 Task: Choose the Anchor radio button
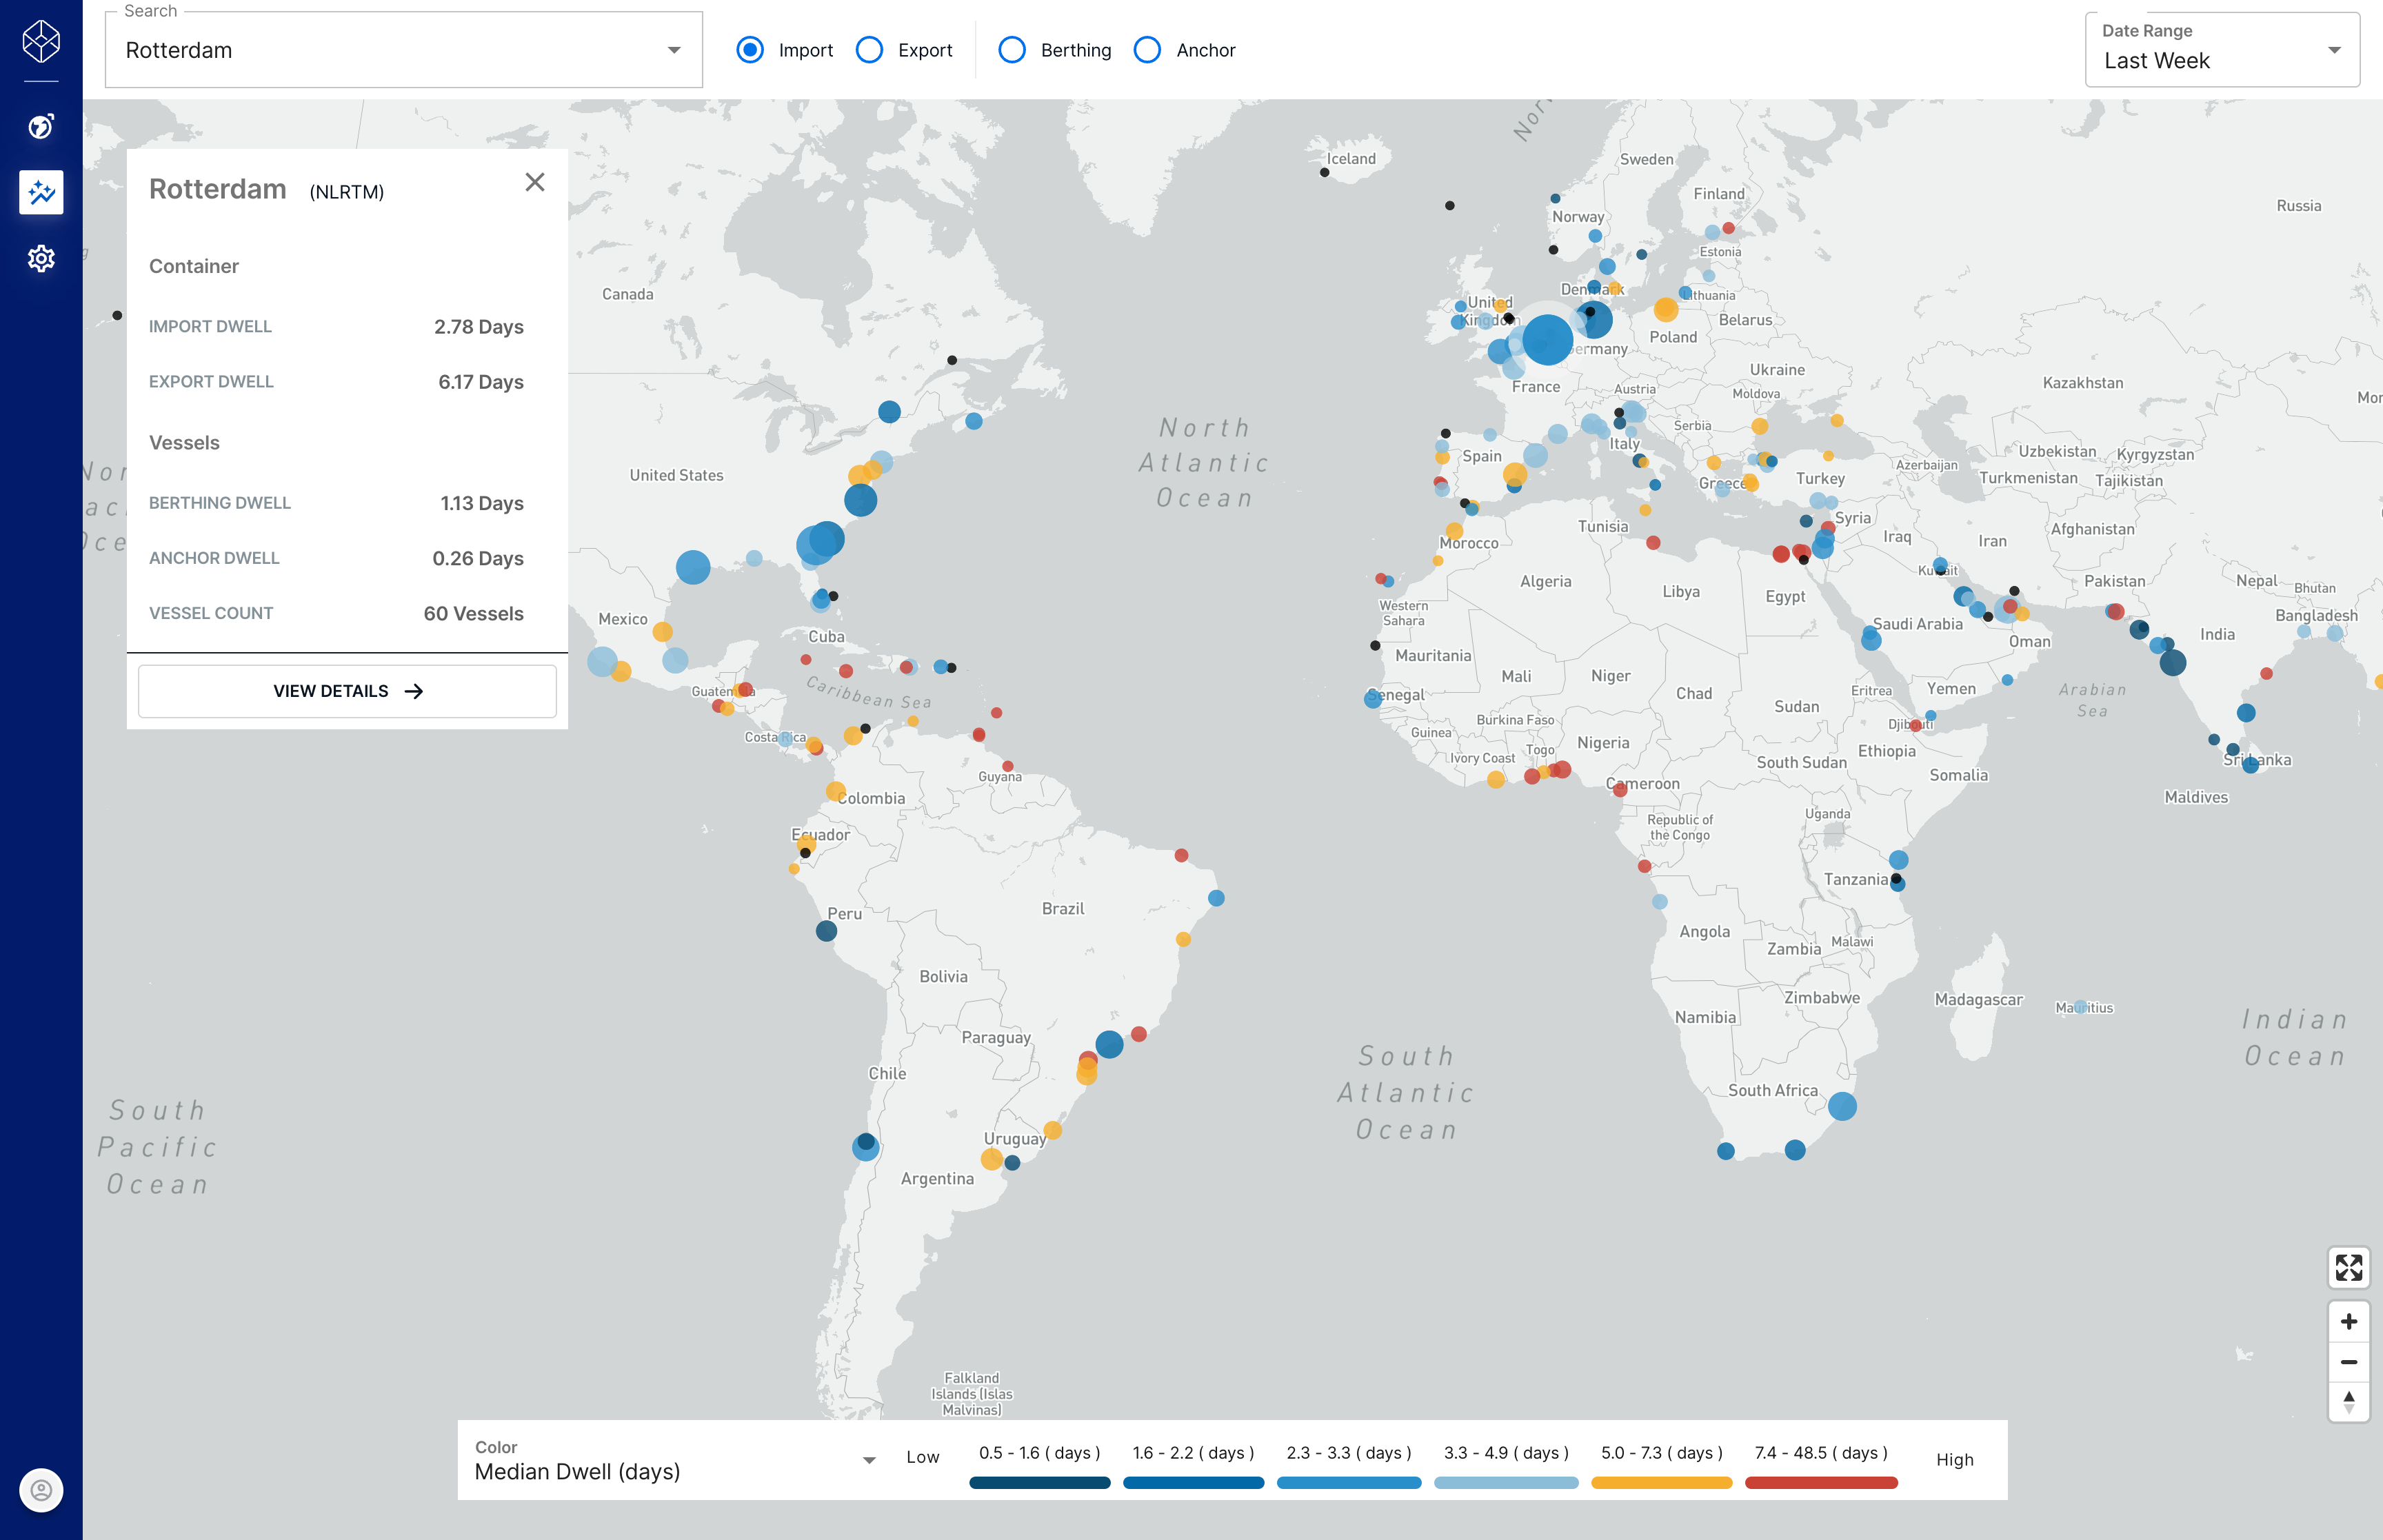pyautogui.click(x=1148, y=50)
